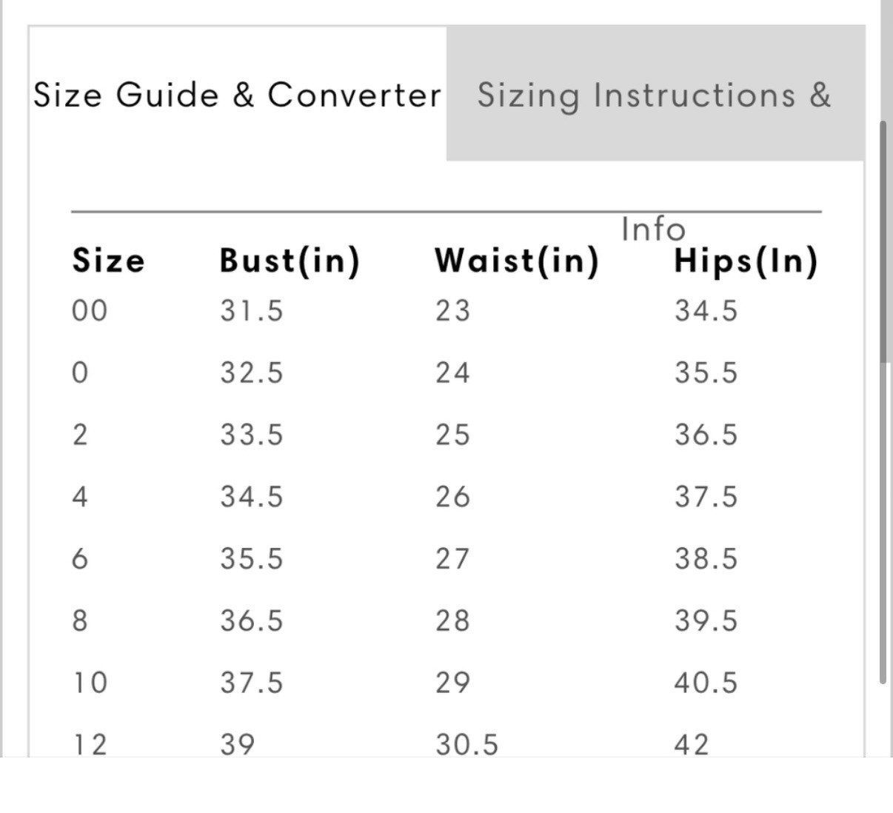Image resolution: width=893 pixels, height=813 pixels.
Task: Select the size 2 row label
Action: pyautogui.click(x=80, y=435)
